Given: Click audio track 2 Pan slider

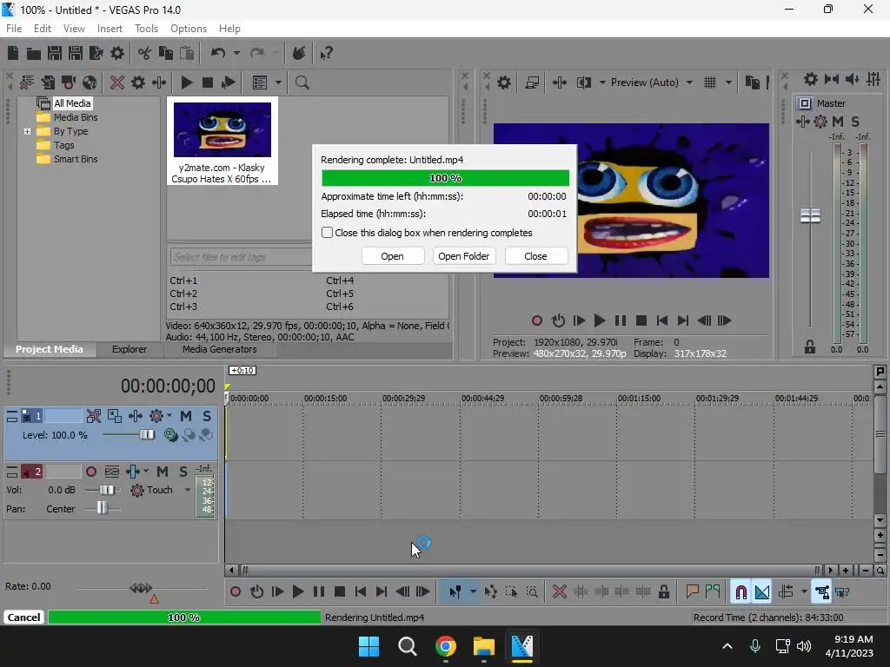Looking at the screenshot, I should point(103,508).
